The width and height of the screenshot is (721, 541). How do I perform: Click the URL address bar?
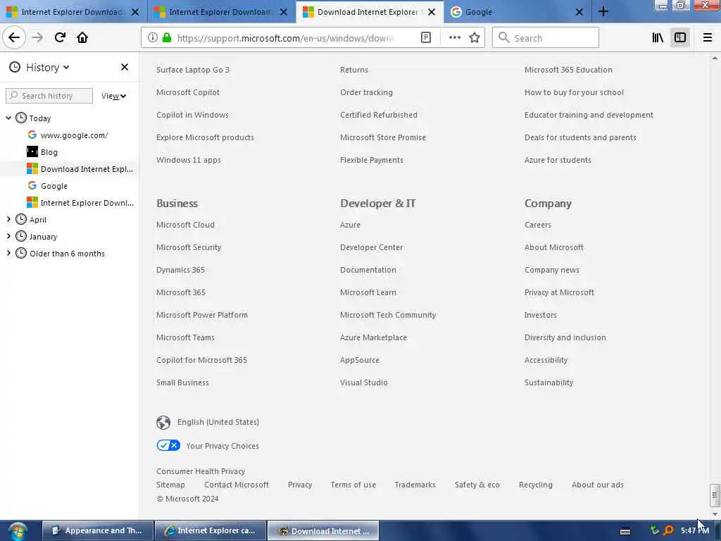pyautogui.click(x=285, y=38)
